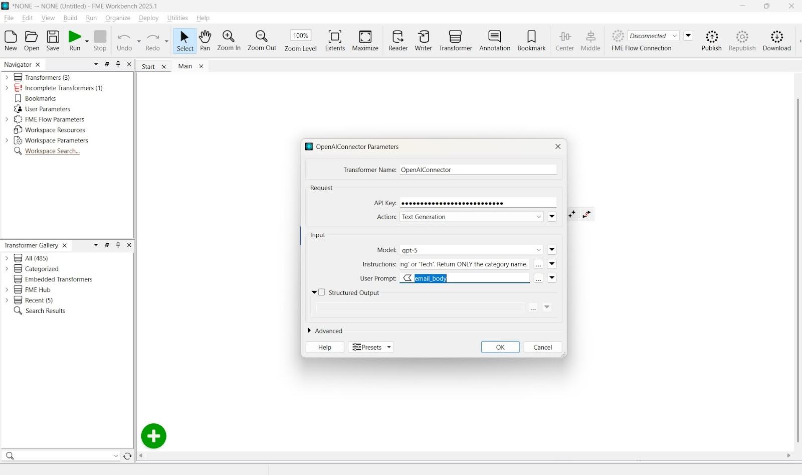
Task: Activate the Pan tool
Action: [x=205, y=40]
